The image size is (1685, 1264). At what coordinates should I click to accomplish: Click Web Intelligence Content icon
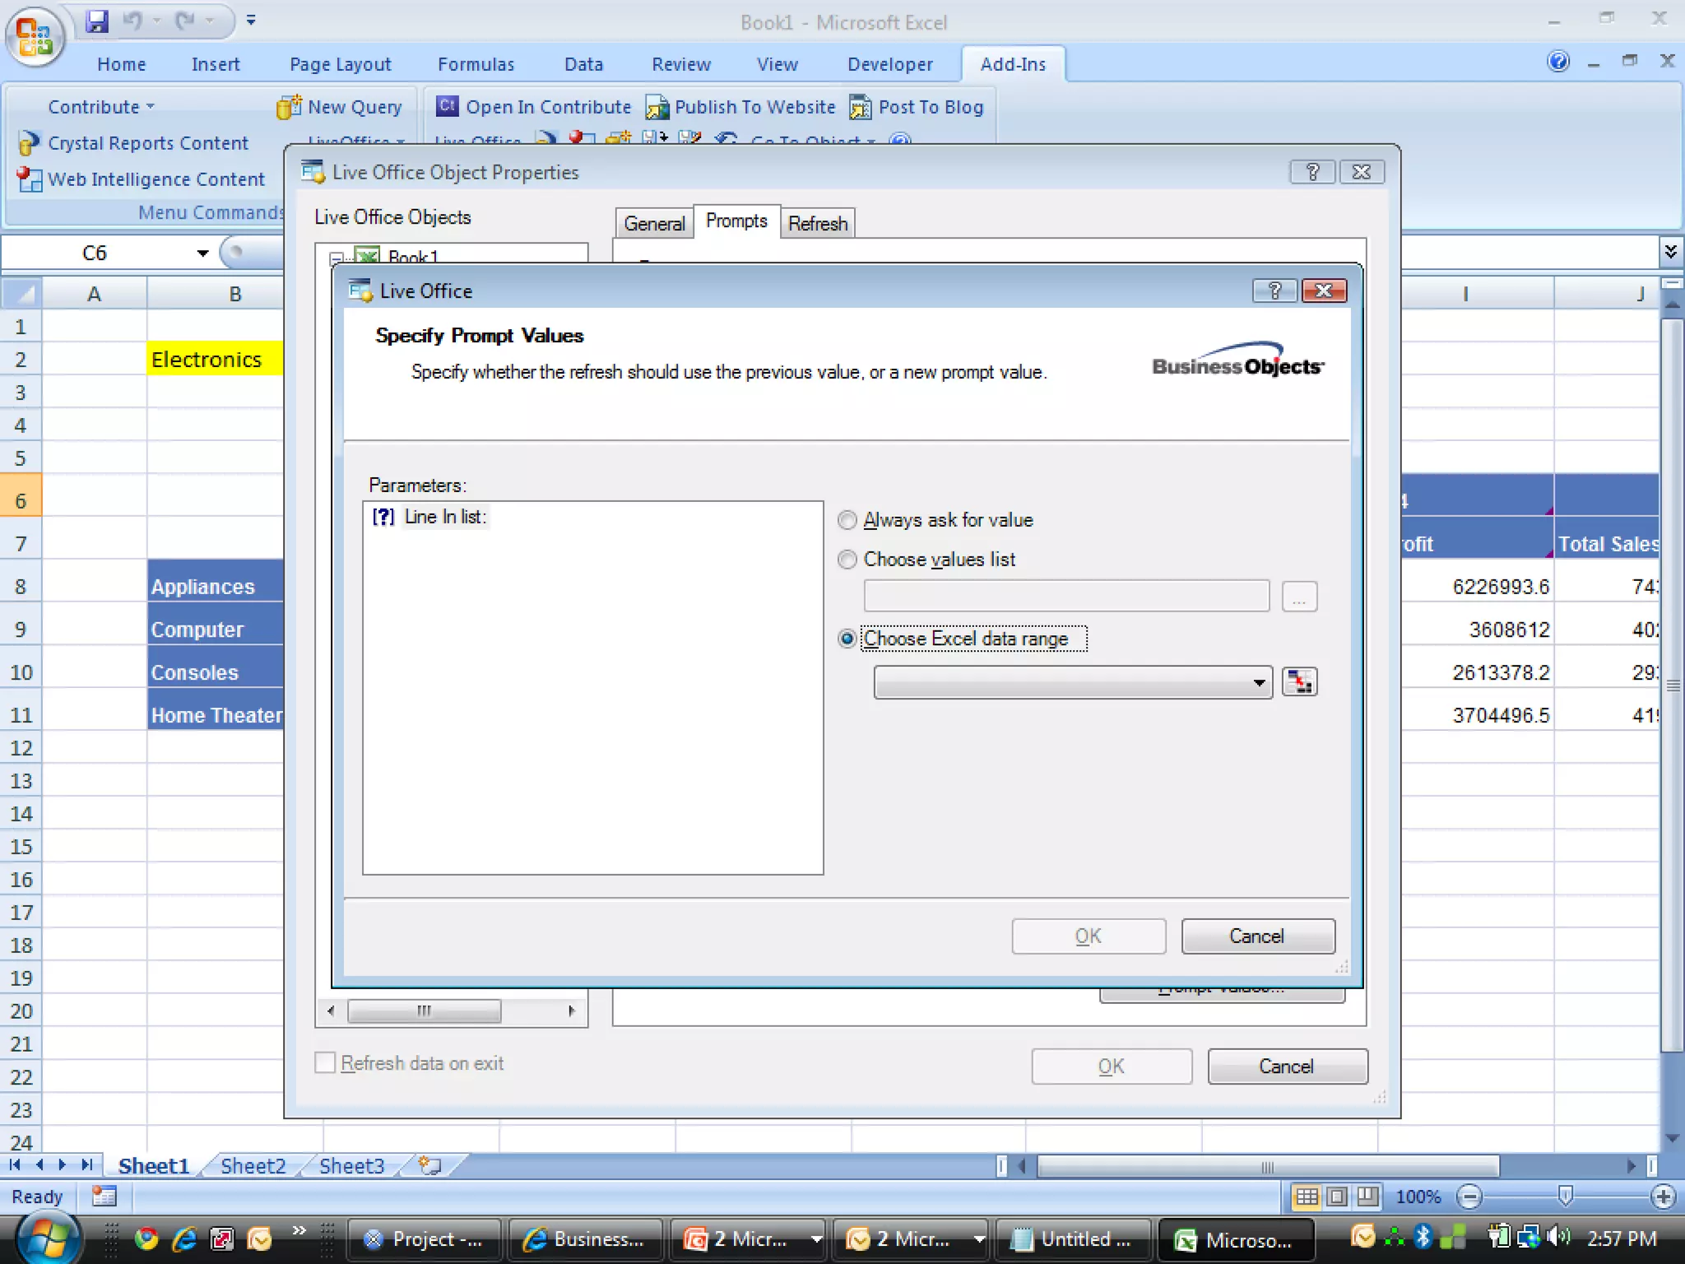coord(29,179)
